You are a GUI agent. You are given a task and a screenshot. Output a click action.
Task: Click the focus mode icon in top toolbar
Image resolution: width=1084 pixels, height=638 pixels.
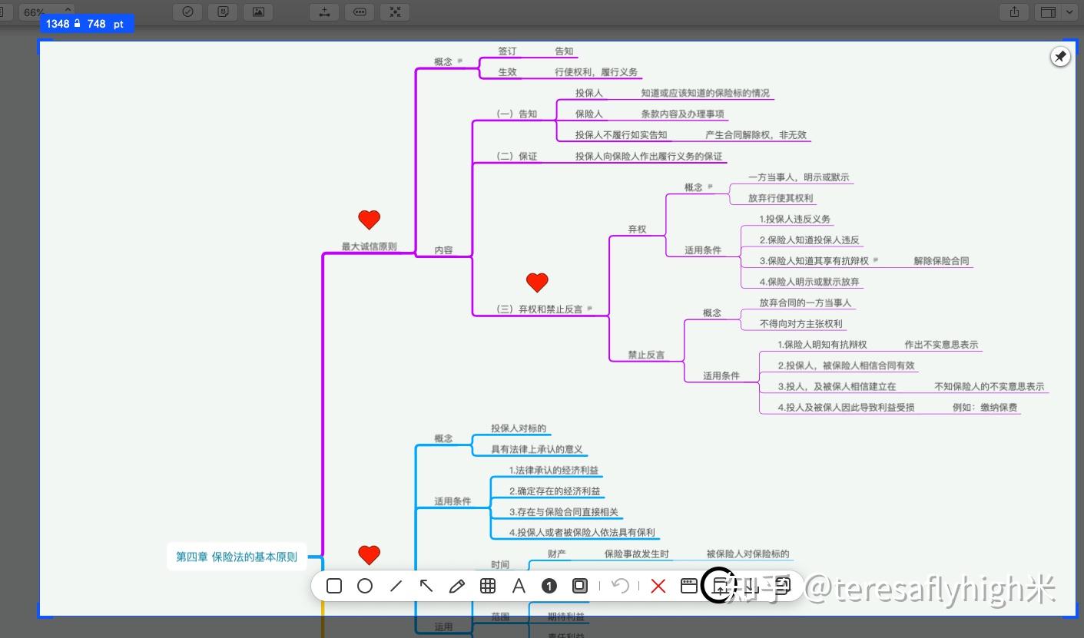[395, 12]
